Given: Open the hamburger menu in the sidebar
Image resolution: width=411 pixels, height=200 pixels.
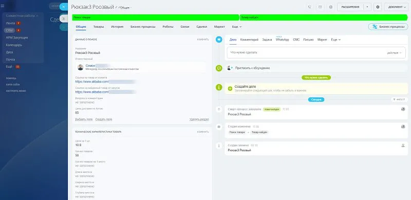Looking at the screenshot, I should coord(3,6).
